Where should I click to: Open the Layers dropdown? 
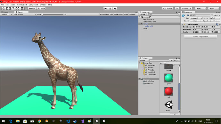coord(201,8)
